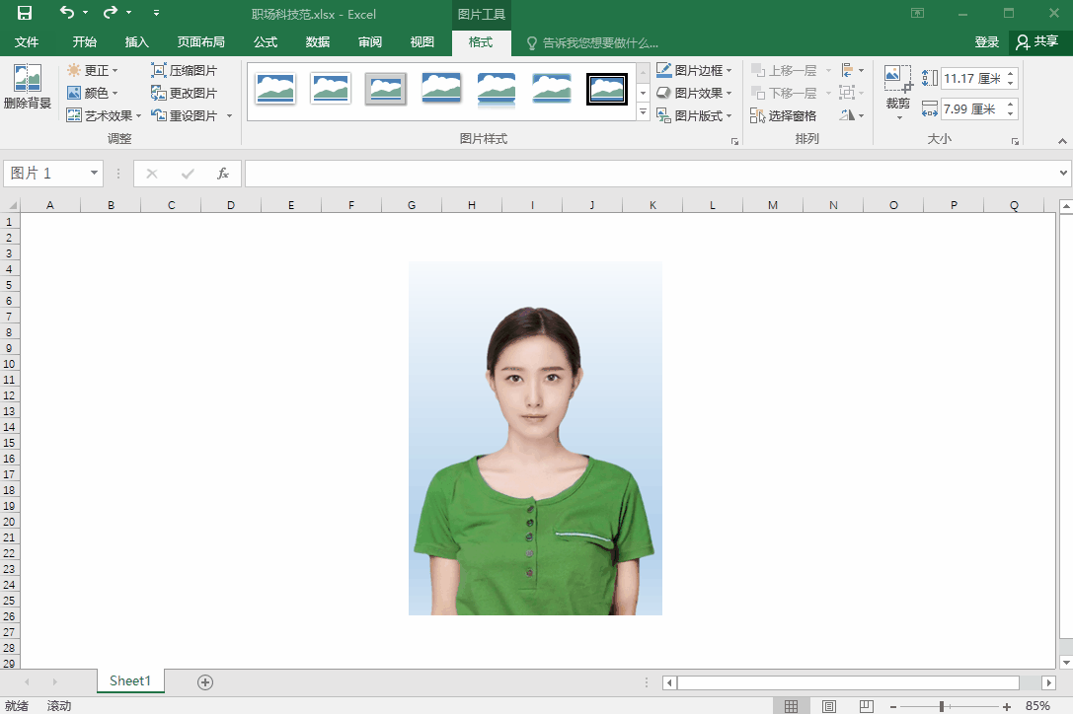Click the Login (登录) button
This screenshot has height=714, width=1073.
[986, 42]
